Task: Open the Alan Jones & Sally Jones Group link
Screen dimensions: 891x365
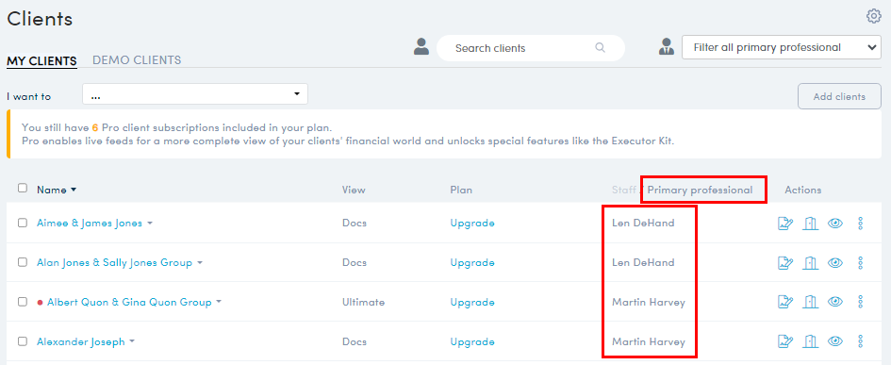Action: (x=114, y=262)
